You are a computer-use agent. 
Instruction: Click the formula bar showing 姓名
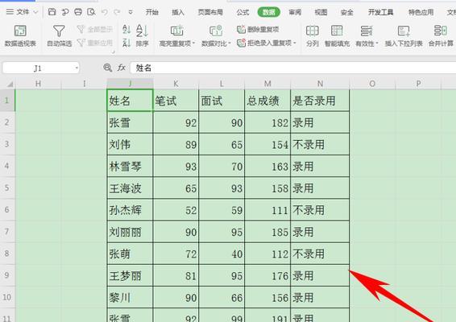click(292, 68)
